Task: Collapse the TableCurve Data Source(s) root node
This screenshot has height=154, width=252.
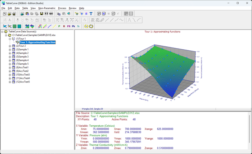Action: point(3,32)
